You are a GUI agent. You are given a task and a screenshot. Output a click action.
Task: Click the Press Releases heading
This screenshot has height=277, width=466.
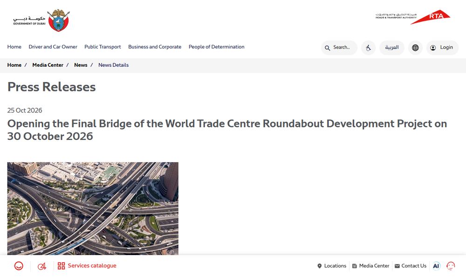[51, 87]
